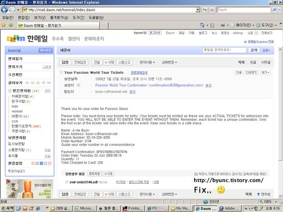The height and width of the screenshot is (212, 283).
Task: Click the envelope filter icon beside 골라보기
Action: pyautogui.click(x=32, y=83)
